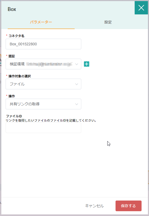
Task: Click the ファイルID description text below the label
Action: click(51, 120)
